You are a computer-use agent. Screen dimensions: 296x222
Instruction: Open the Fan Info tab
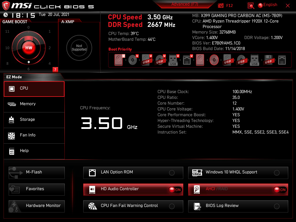34,136
